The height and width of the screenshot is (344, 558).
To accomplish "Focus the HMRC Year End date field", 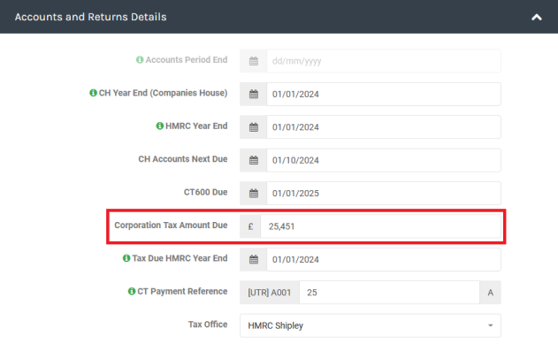I will [x=384, y=127].
